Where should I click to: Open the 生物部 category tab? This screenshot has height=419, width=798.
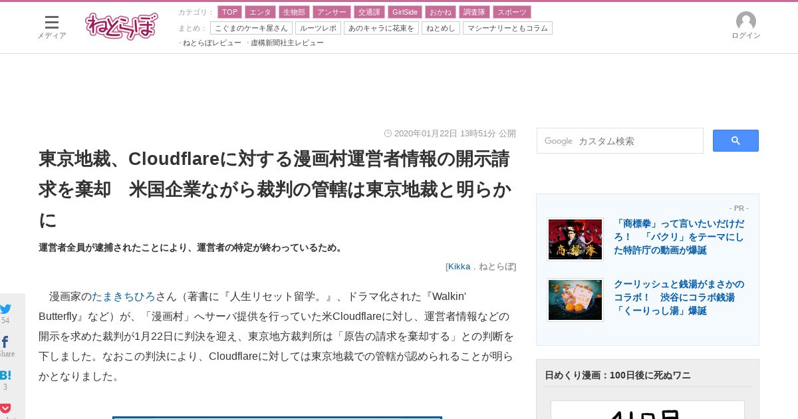(x=294, y=12)
